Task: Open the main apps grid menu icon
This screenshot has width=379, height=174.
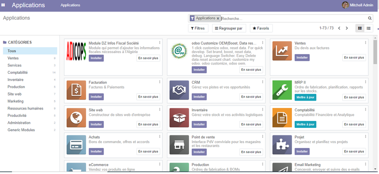Action: coord(3,5)
